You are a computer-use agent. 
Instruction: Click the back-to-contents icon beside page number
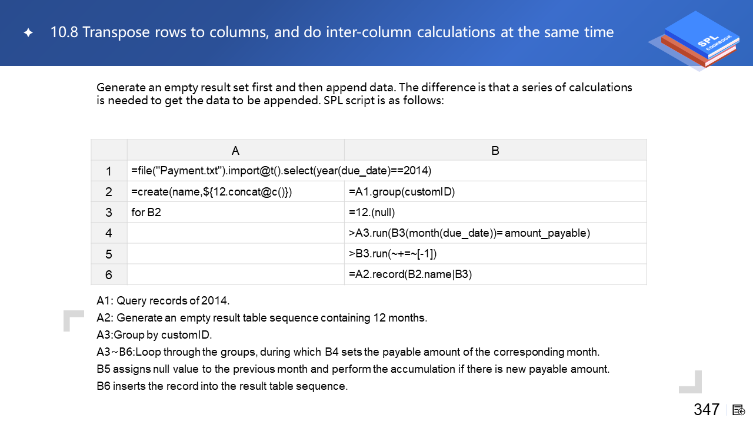(x=739, y=410)
